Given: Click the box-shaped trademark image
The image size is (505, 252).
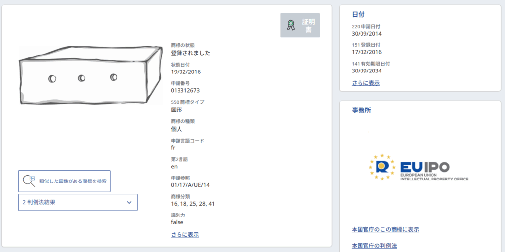Looking at the screenshot, I should [90, 74].
